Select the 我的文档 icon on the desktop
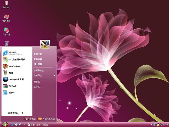 6,4
